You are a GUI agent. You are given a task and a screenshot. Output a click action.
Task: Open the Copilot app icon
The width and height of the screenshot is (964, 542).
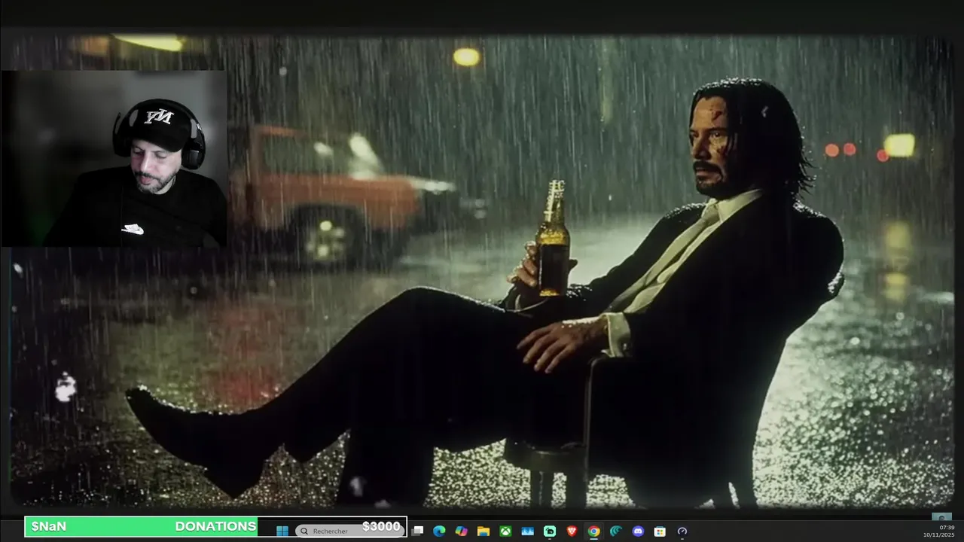point(462,531)
